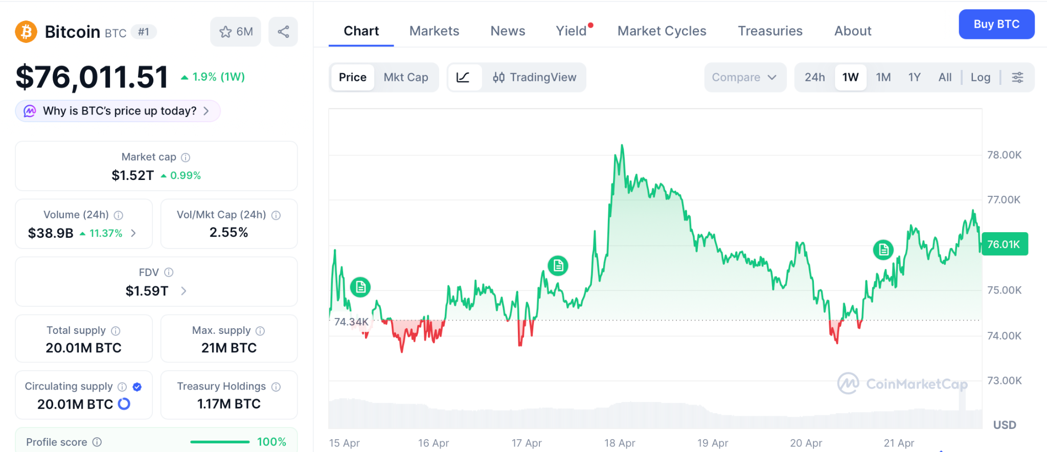Open the Market Cycles tab

point(662,31)
